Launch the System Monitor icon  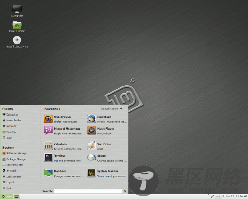(91, 173)
